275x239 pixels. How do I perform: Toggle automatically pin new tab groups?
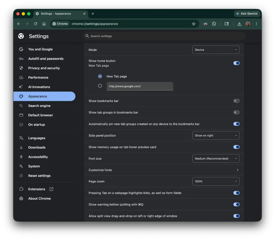coord(237,124)
